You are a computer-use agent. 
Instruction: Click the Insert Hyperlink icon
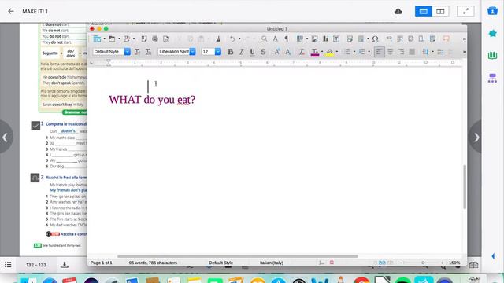click(x=389, y=39)
